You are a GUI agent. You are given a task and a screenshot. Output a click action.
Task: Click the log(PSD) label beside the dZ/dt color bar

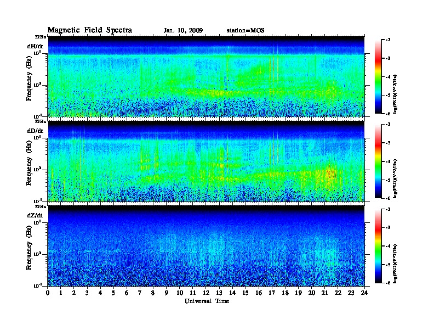point(395,264)
